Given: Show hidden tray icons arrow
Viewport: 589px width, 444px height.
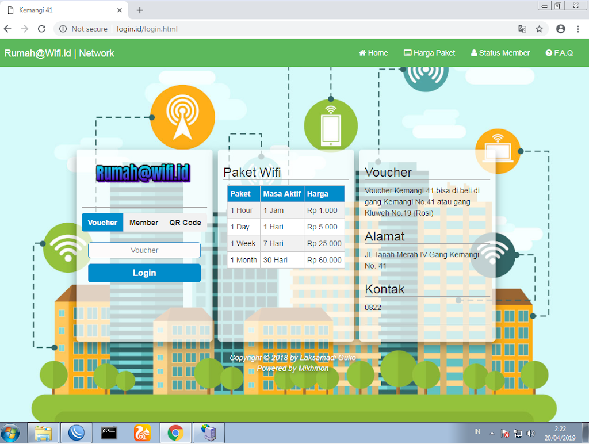Looking at the screenshot, I should click(x=492, y=434).
